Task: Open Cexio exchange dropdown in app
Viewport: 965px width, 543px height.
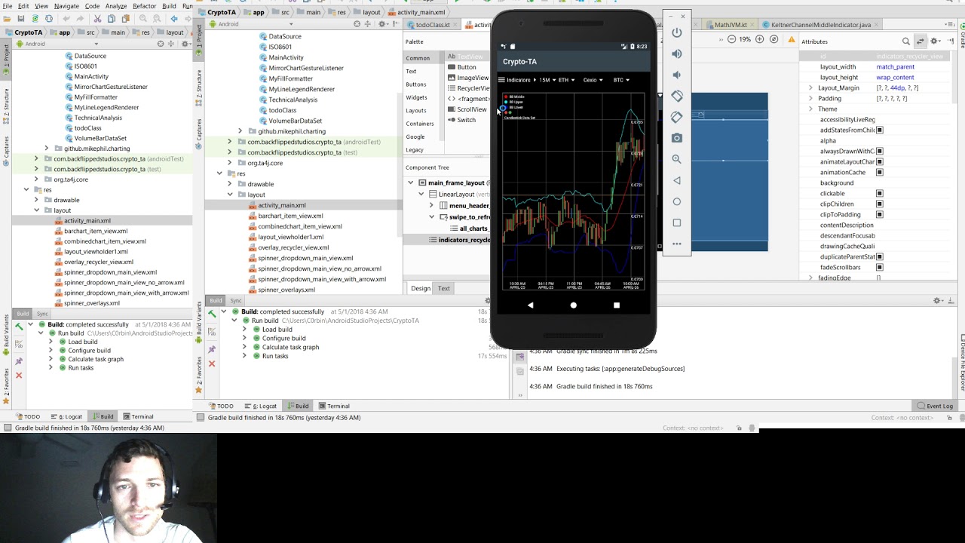Action: point(593,80)
